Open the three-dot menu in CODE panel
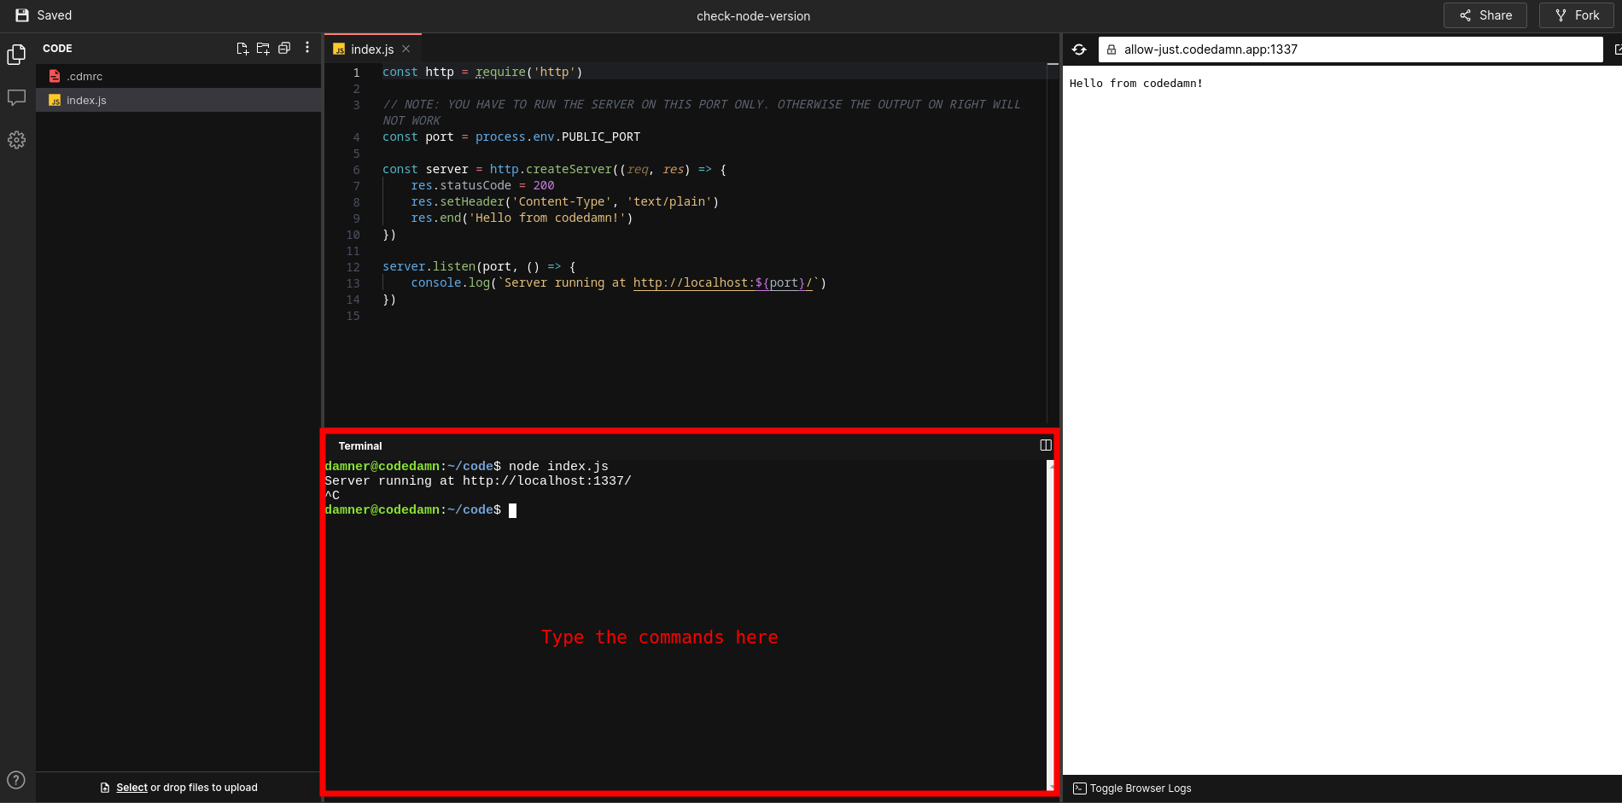 pyautogui.click(x=306, y=48)
